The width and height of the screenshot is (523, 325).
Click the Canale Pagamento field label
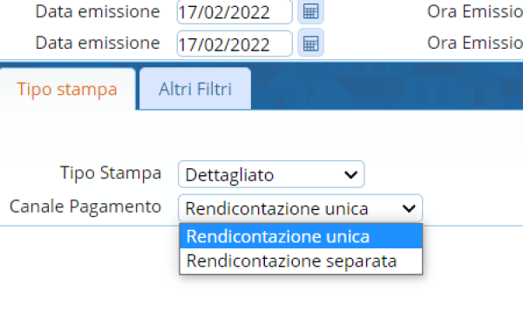85,207
